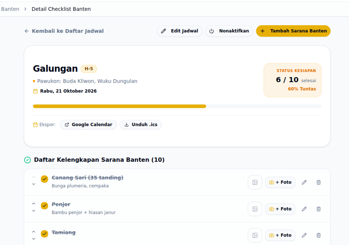Click the Penjor photo placeholder
Screen dimensions: 349x245
[255, 209]
